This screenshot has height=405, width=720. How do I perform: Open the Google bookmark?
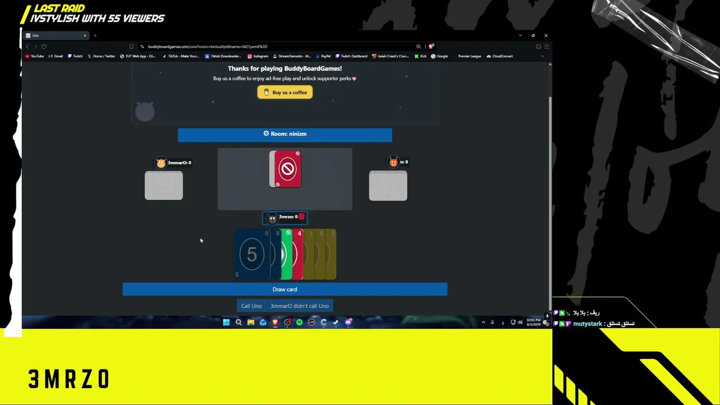click(439, 56)
